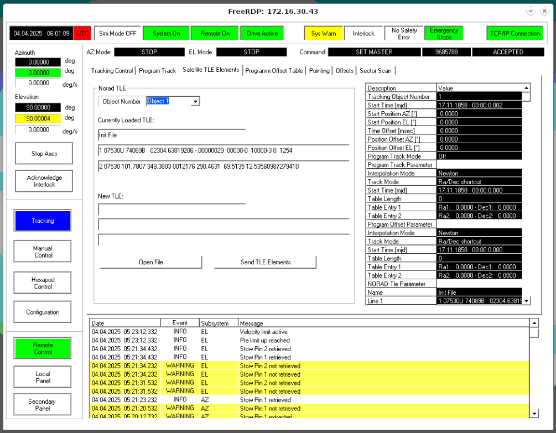The image size is (556, 433).
Task: Select the Program Track Mode Off row
Action: pos(444,156)
